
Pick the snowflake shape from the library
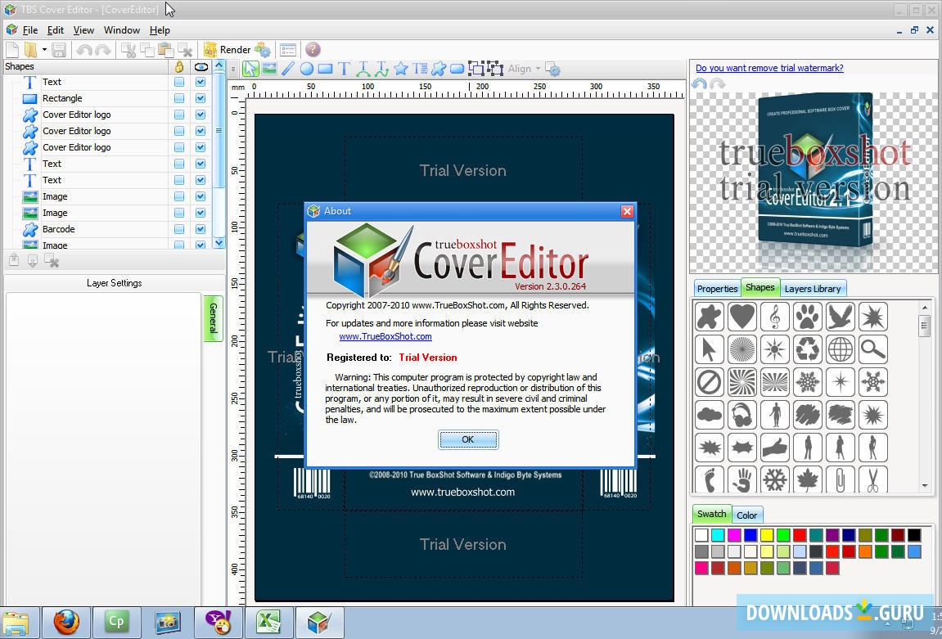(x=808, y=382)
